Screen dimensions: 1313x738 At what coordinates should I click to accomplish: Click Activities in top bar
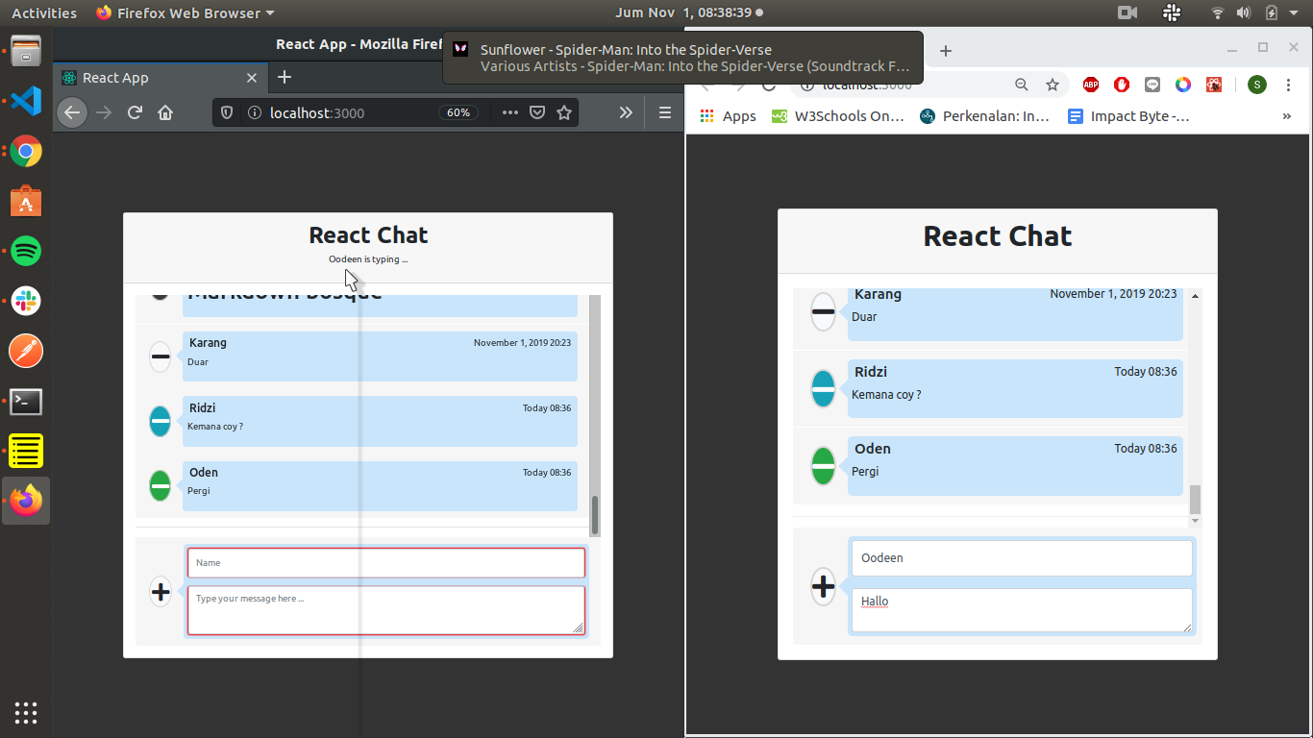click(x=44, y=12)
